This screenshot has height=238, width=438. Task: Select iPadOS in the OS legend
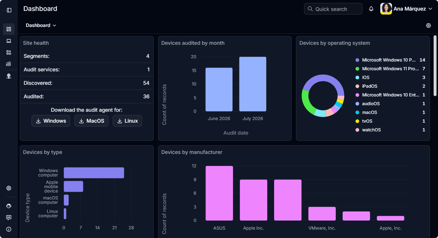tap(390, 86)
